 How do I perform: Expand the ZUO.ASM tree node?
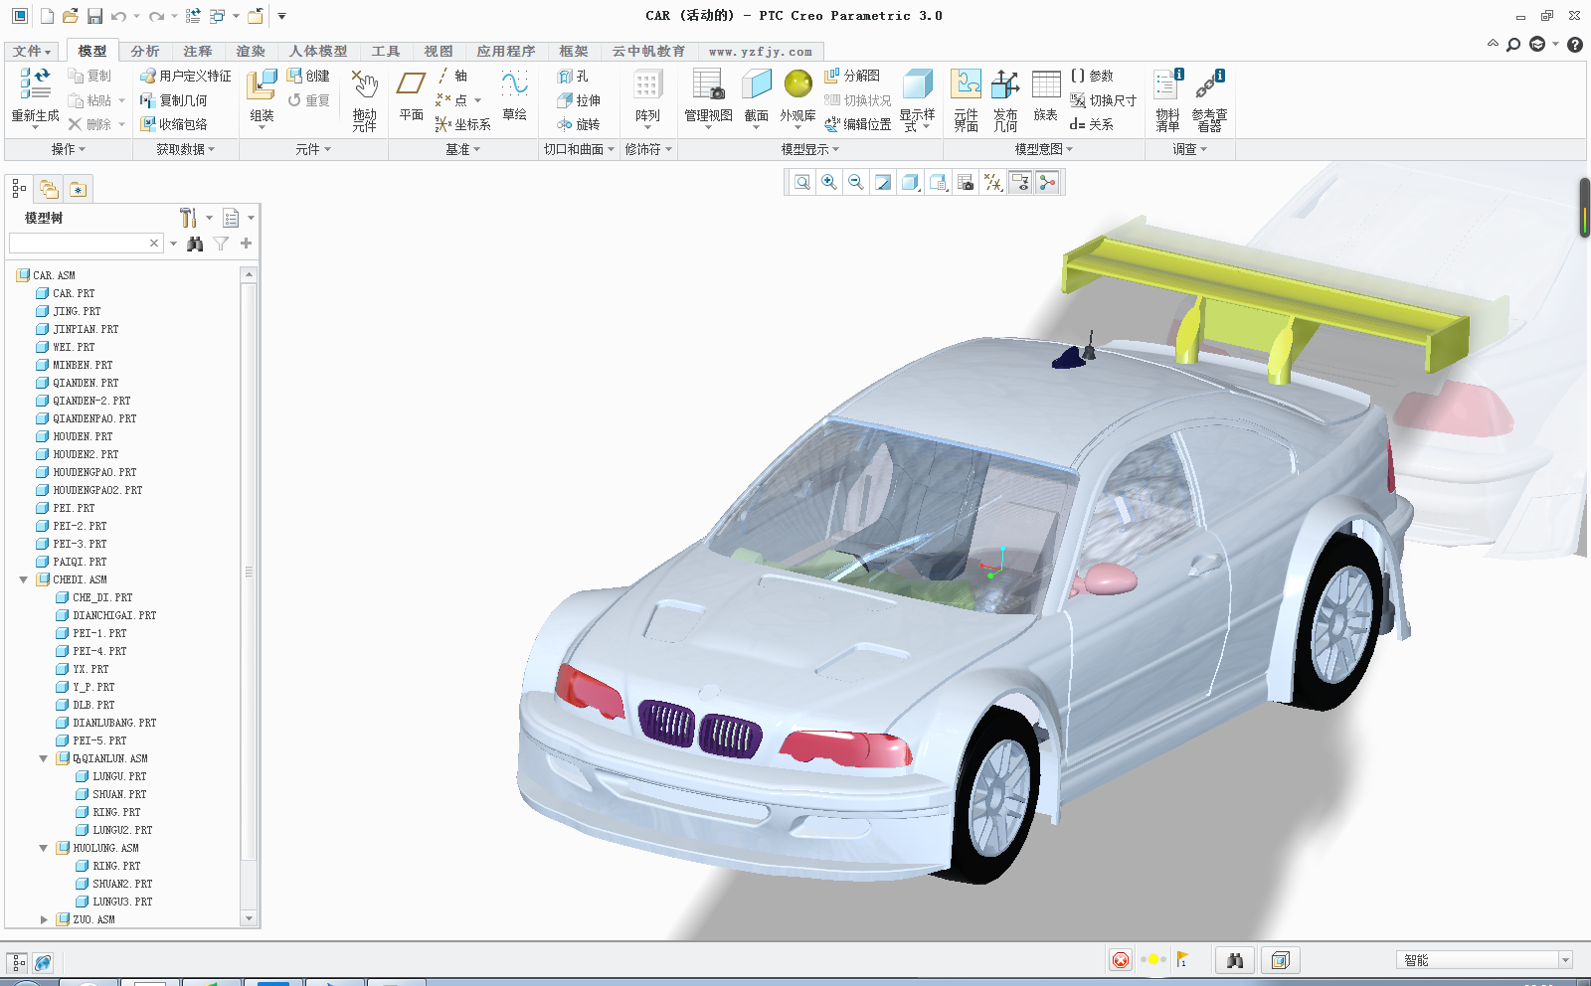pyautogui.click(x=43, y=919)
